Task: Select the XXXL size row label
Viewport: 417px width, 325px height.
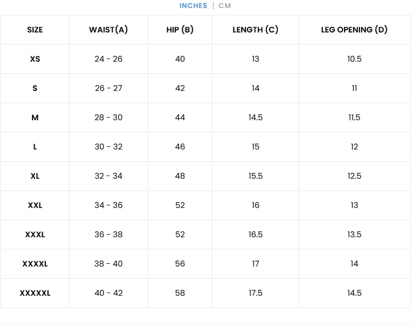Action: pyautogui.click(x=35, y=235)
